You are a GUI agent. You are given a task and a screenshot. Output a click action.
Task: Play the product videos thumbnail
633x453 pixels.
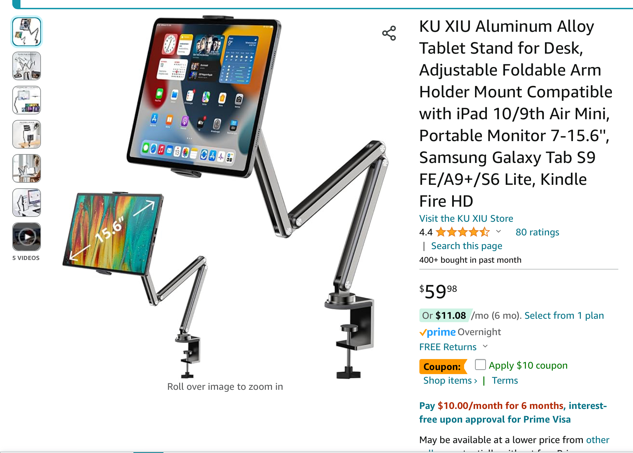click(x=27, y=237)
